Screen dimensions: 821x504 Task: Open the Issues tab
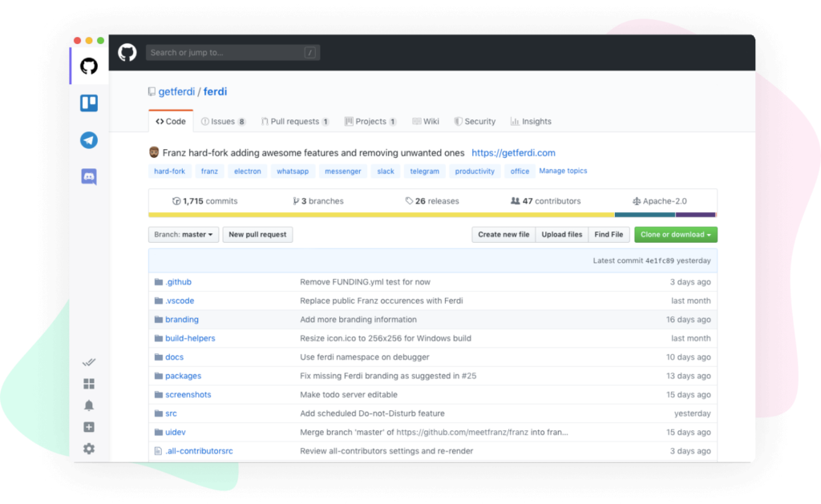(x=223, y=122)
